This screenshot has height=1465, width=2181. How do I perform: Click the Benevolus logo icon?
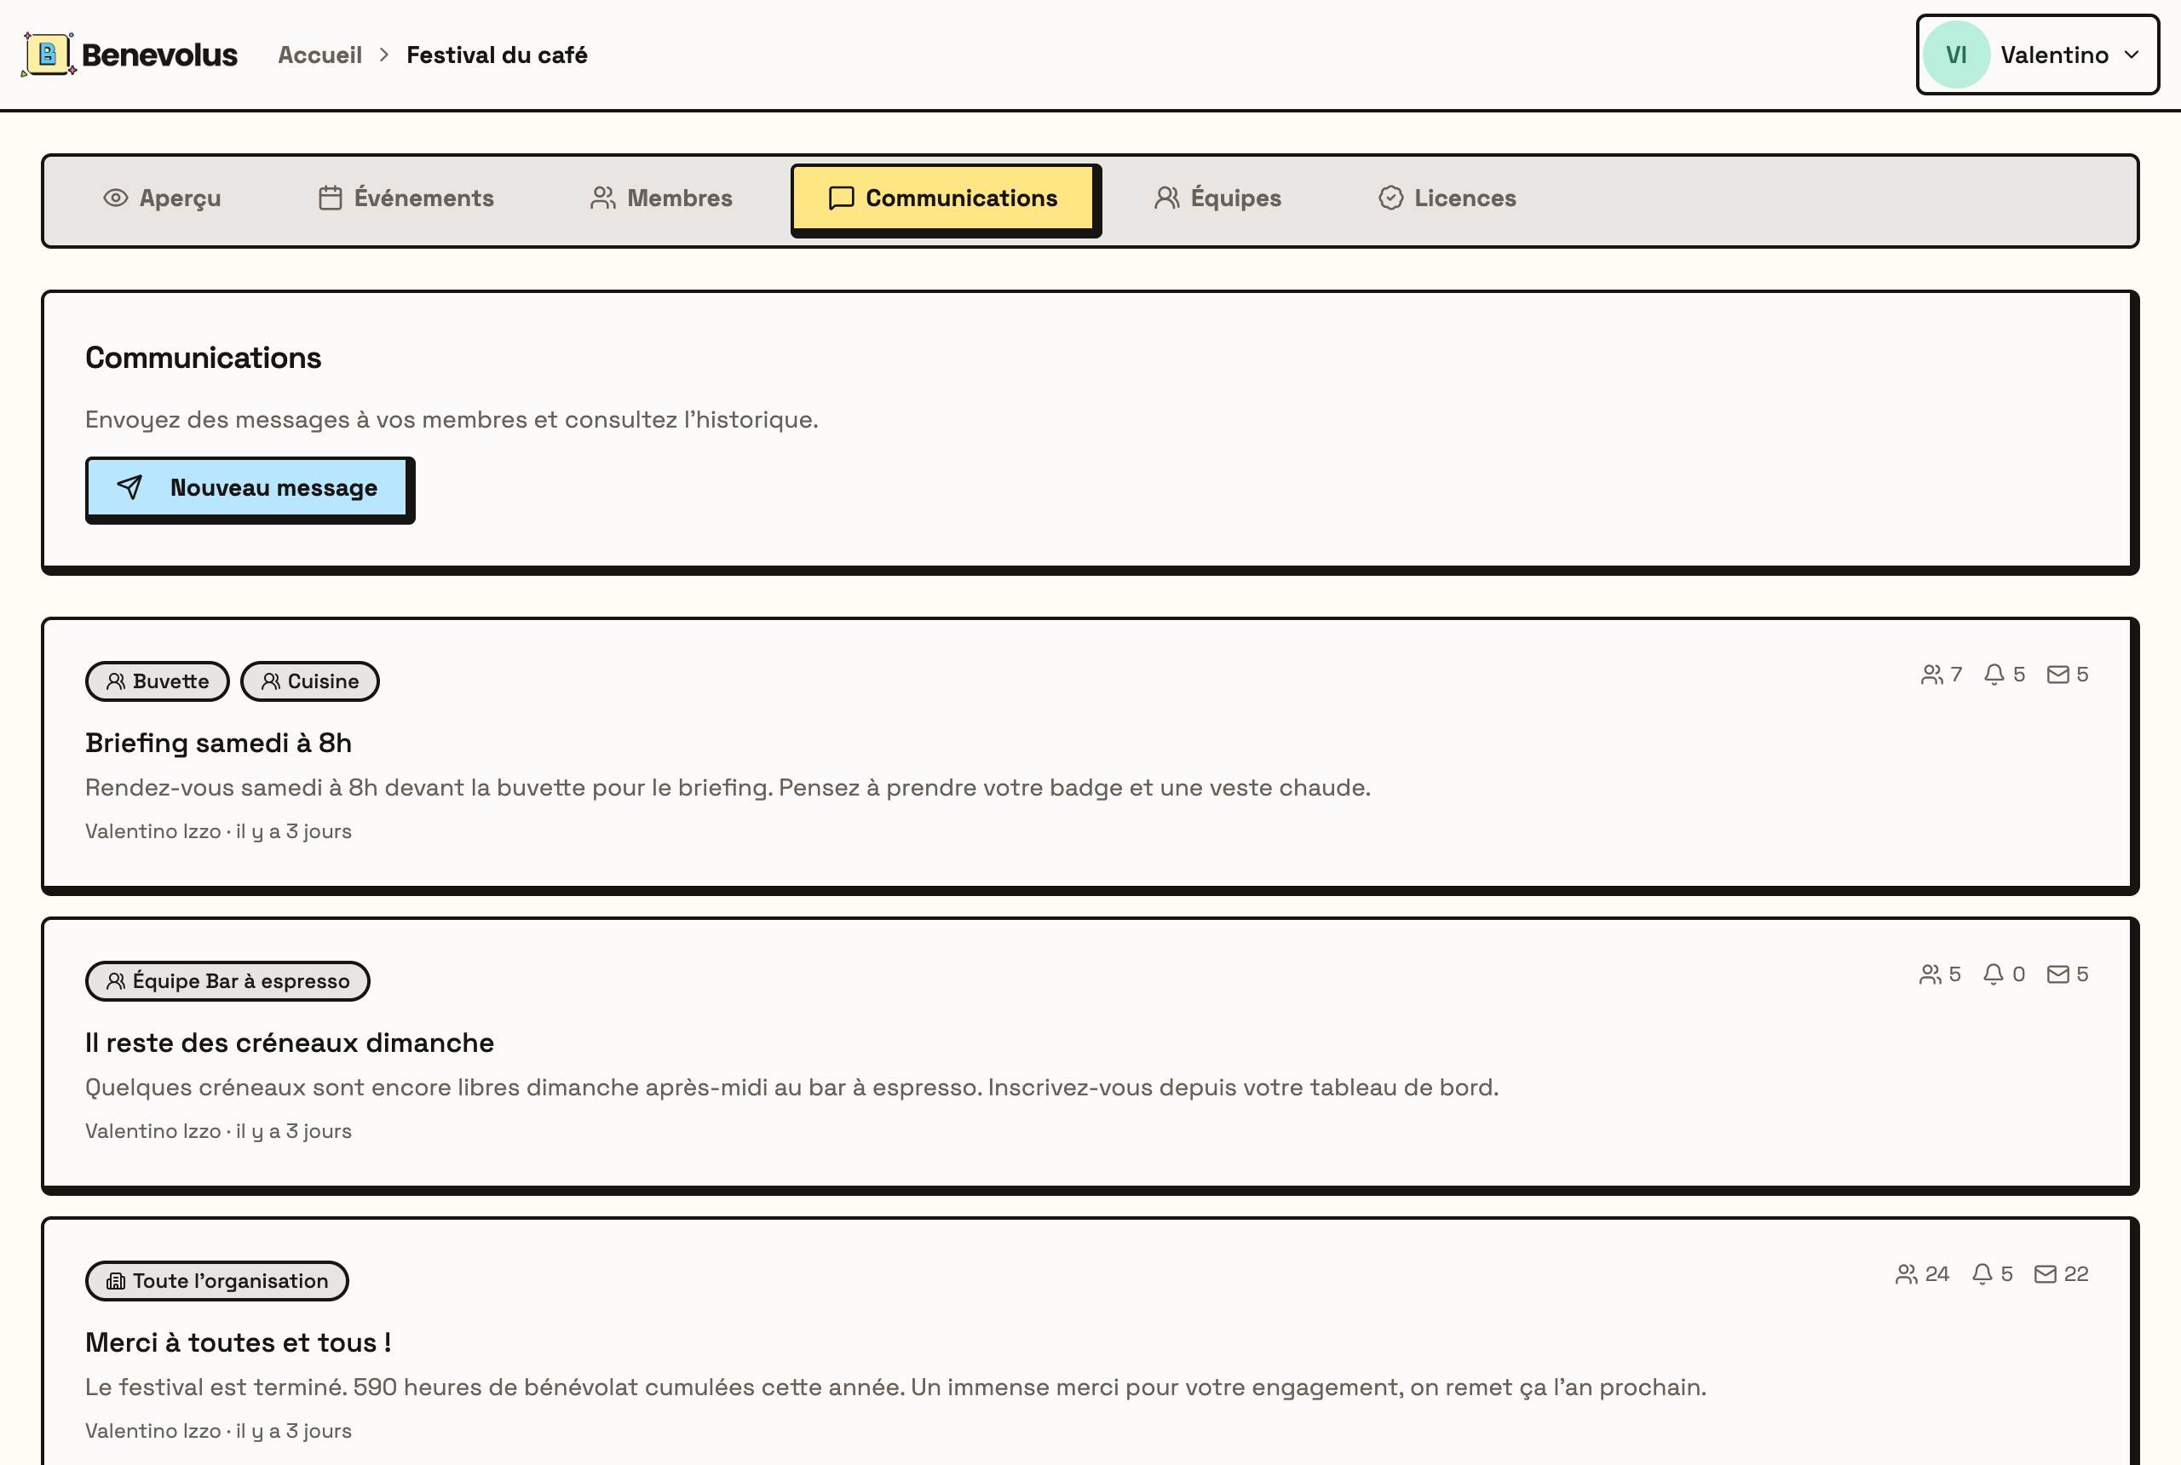point(49,55)
